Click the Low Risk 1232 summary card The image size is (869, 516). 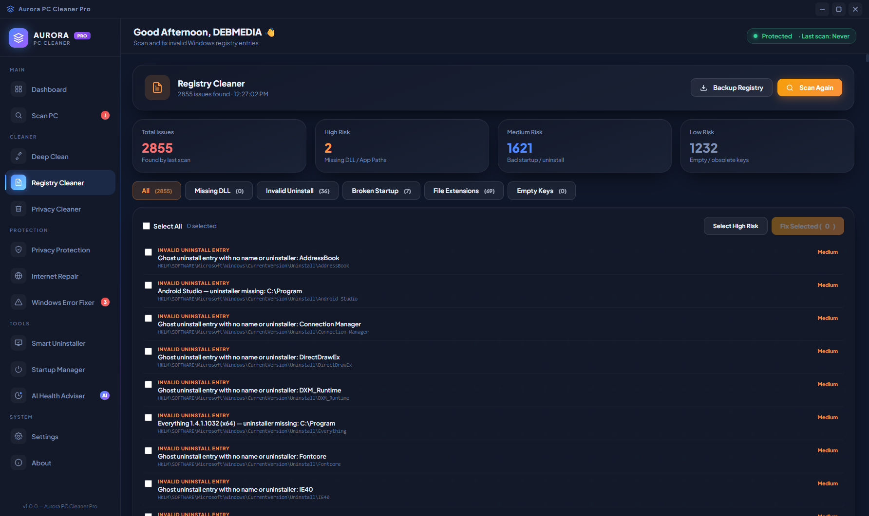(x=767, y=146)
